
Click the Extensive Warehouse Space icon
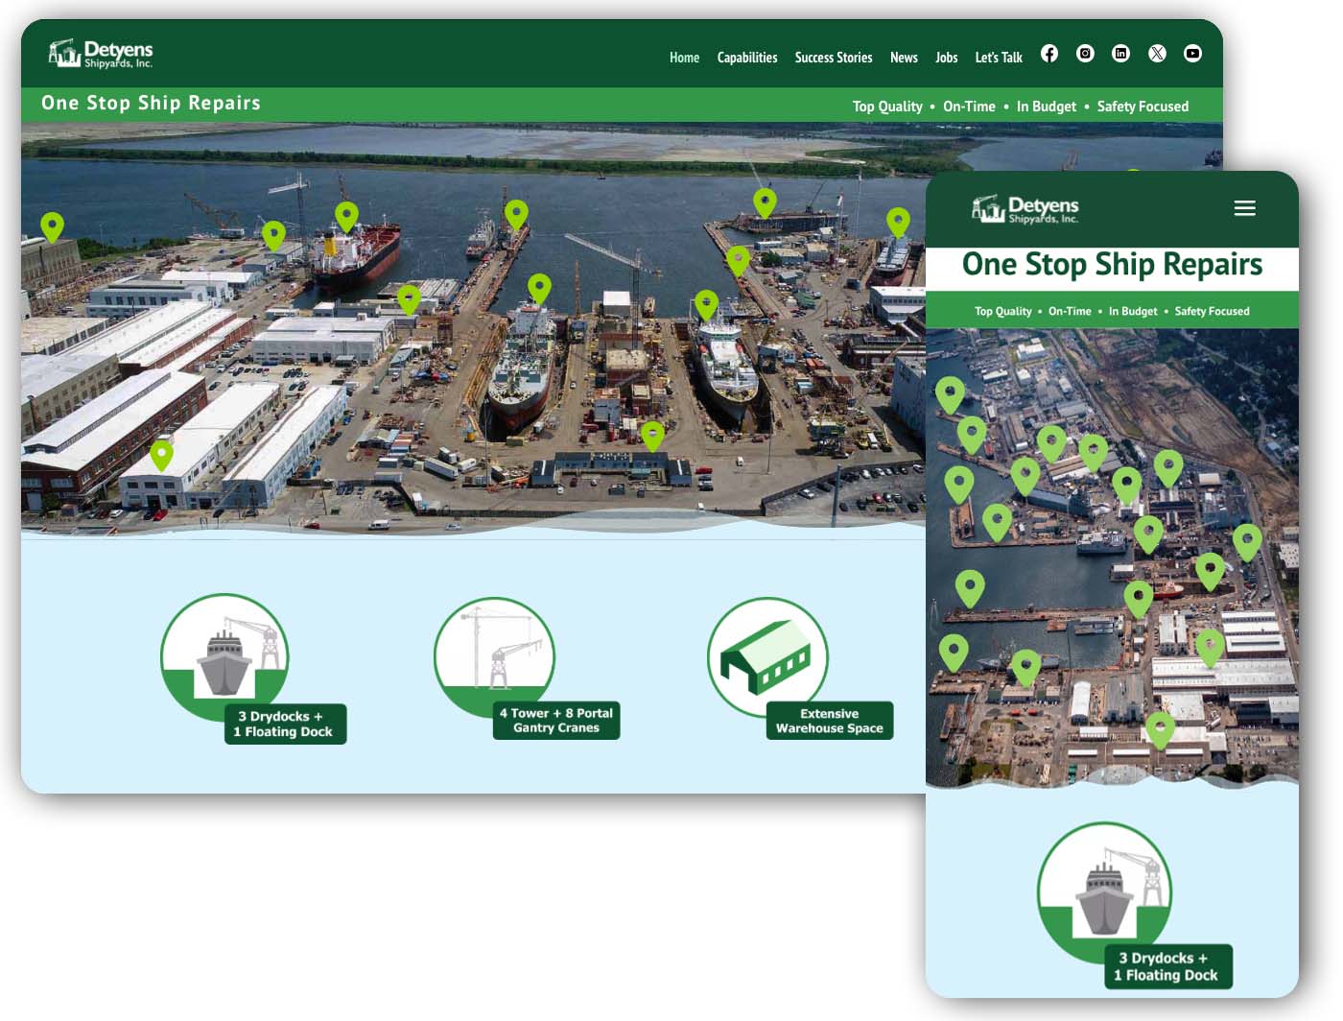click(x=767, y=657)
